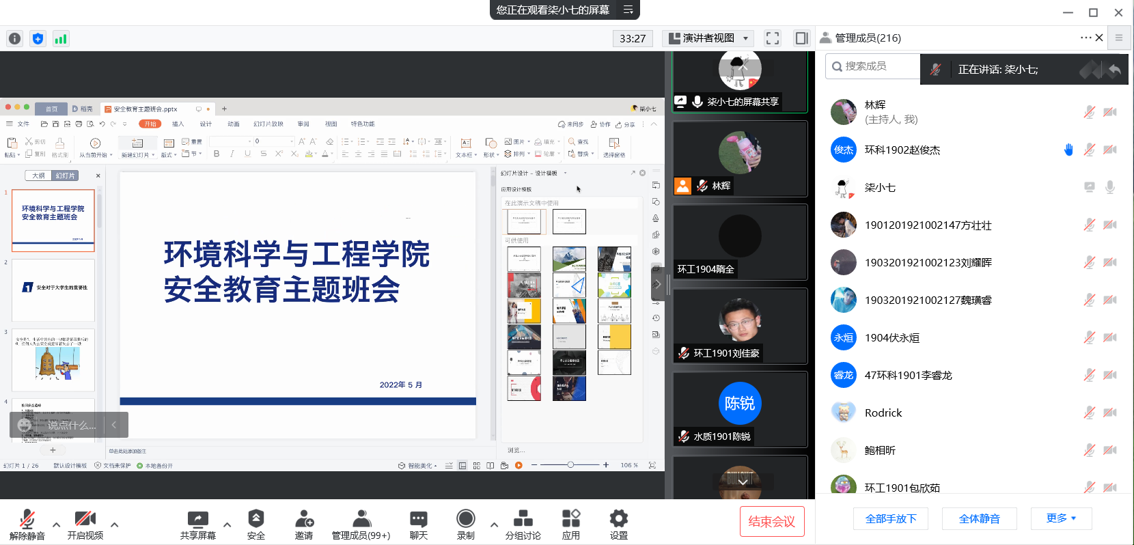Screen dimensions: 1134x545
Task: Click the Mute All (全体静音) button
Action: click(979, 518)
